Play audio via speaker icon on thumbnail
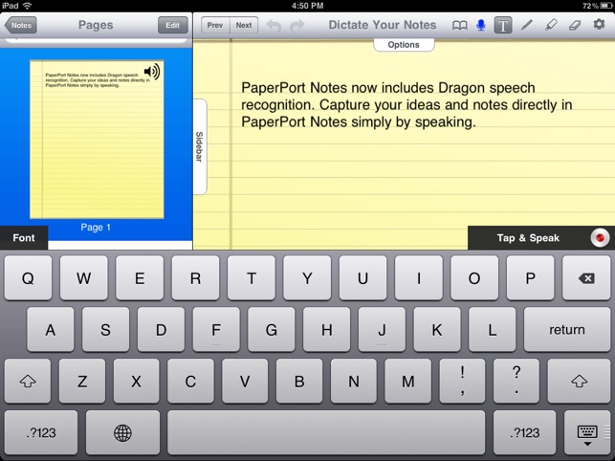 [x=152, y=72]
